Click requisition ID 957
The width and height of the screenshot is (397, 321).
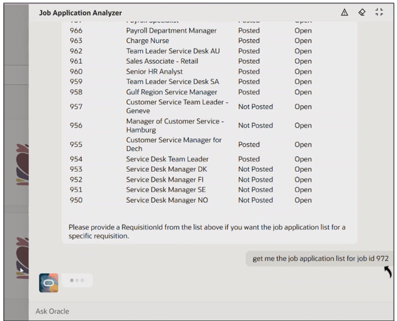76,107
